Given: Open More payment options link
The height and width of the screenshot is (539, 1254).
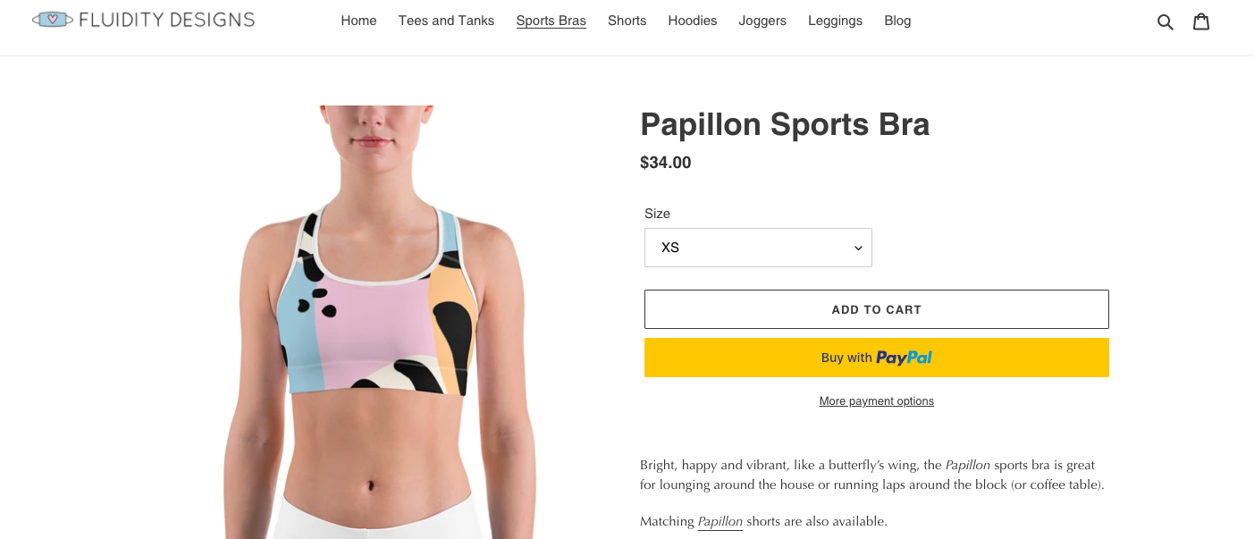Looking at the screenshot, I should pos(876,401).
